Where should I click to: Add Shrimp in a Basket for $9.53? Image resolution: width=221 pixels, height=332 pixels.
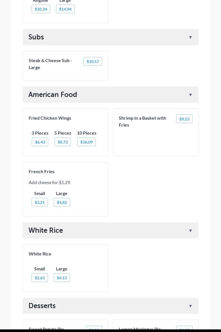pos(184,119)
